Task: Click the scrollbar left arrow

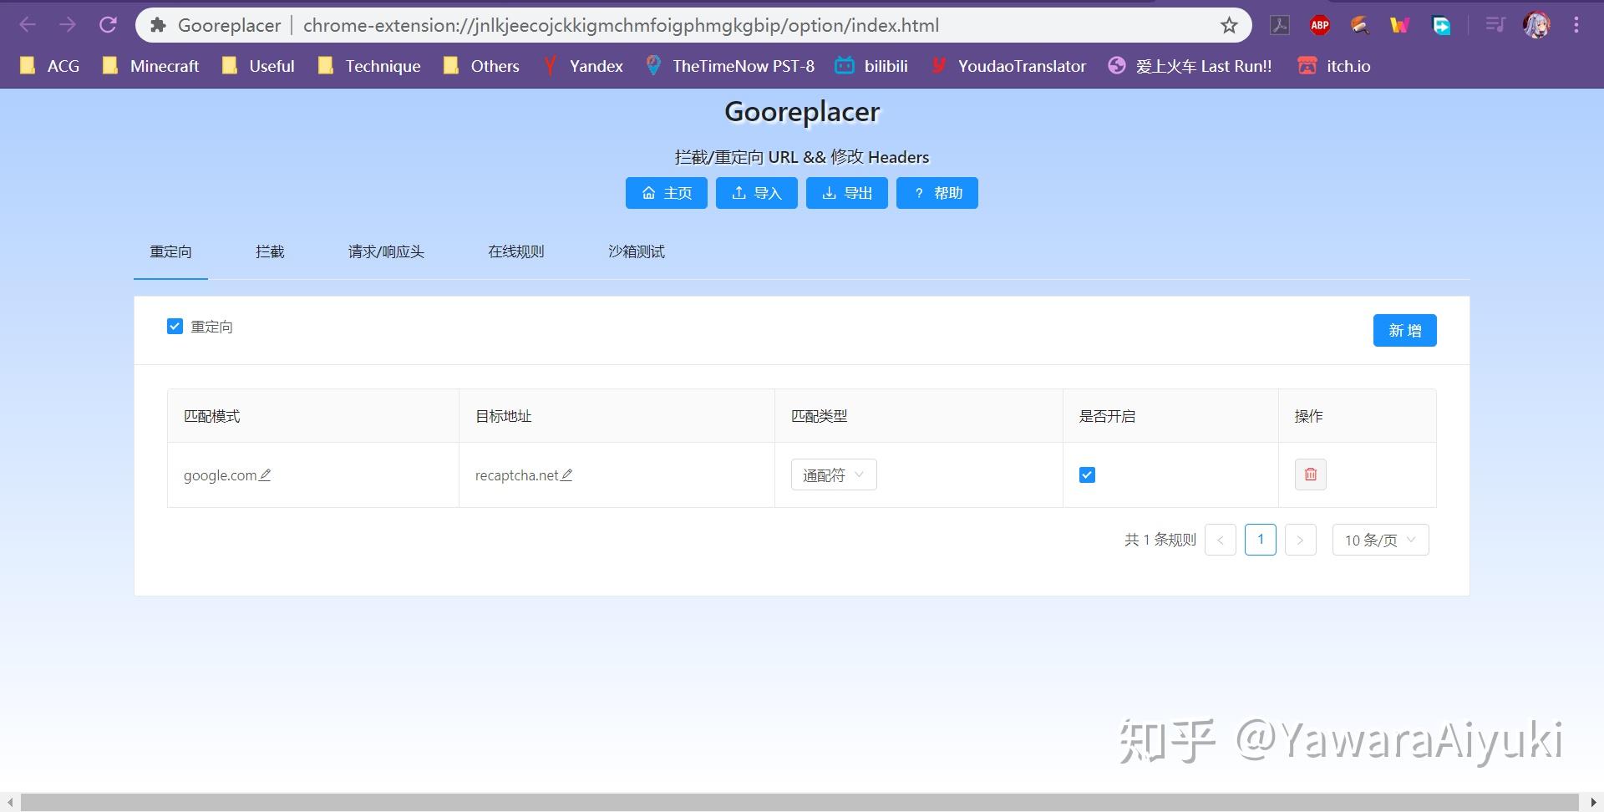Action: (x=9, y=802)
